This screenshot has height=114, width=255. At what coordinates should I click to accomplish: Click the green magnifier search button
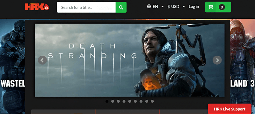coord(121,7)
